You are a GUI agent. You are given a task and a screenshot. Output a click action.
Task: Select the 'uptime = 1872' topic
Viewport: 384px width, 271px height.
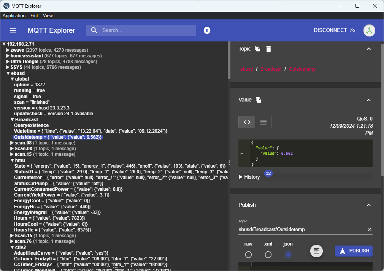coord(29,85)
